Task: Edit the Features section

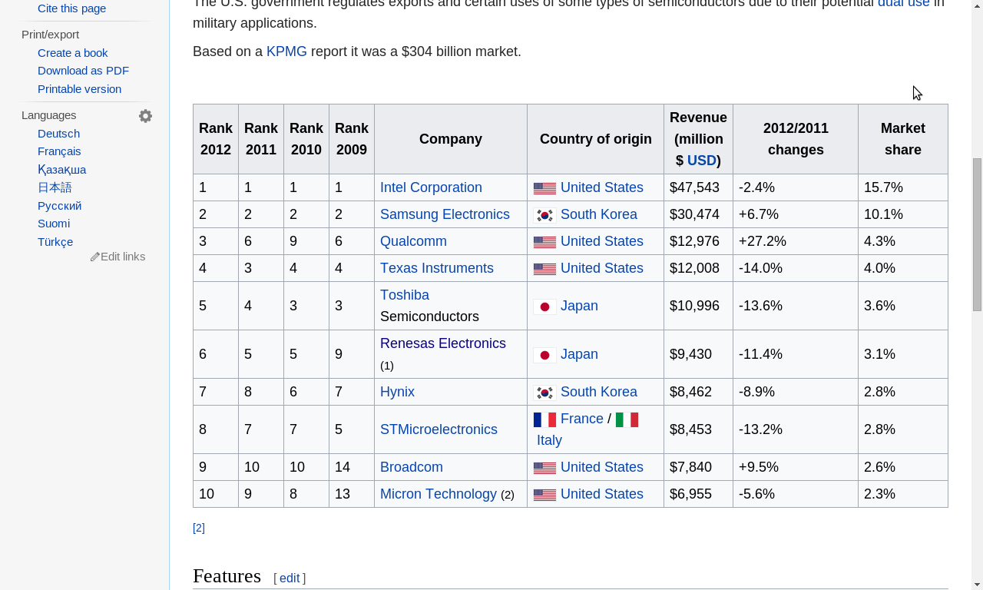Action: point(290,578)
